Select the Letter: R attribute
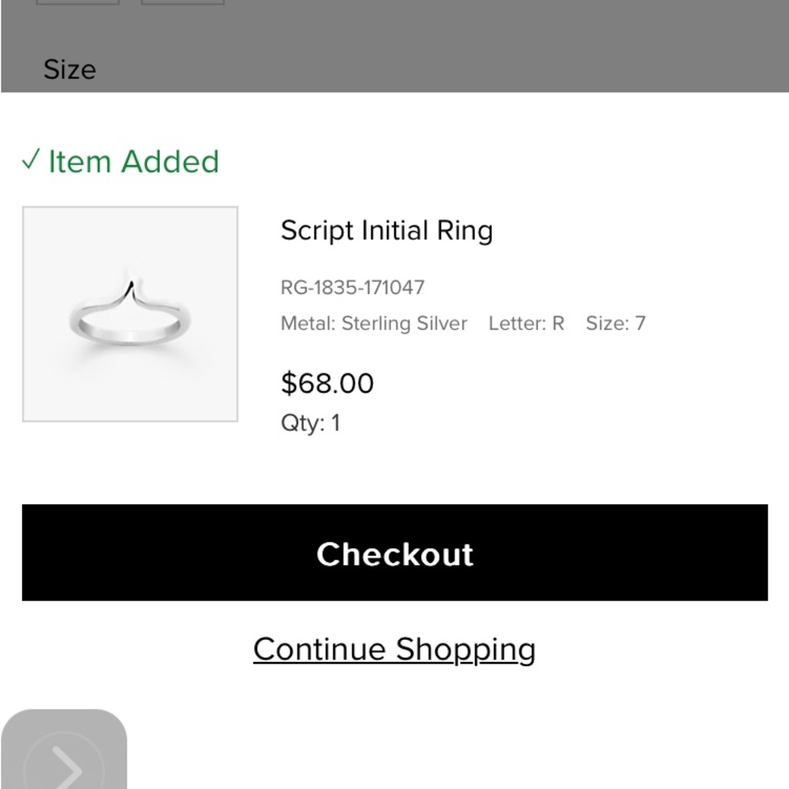Image resolution: width=789 pixels, height=789 pixels. click(x=527, y=323)
